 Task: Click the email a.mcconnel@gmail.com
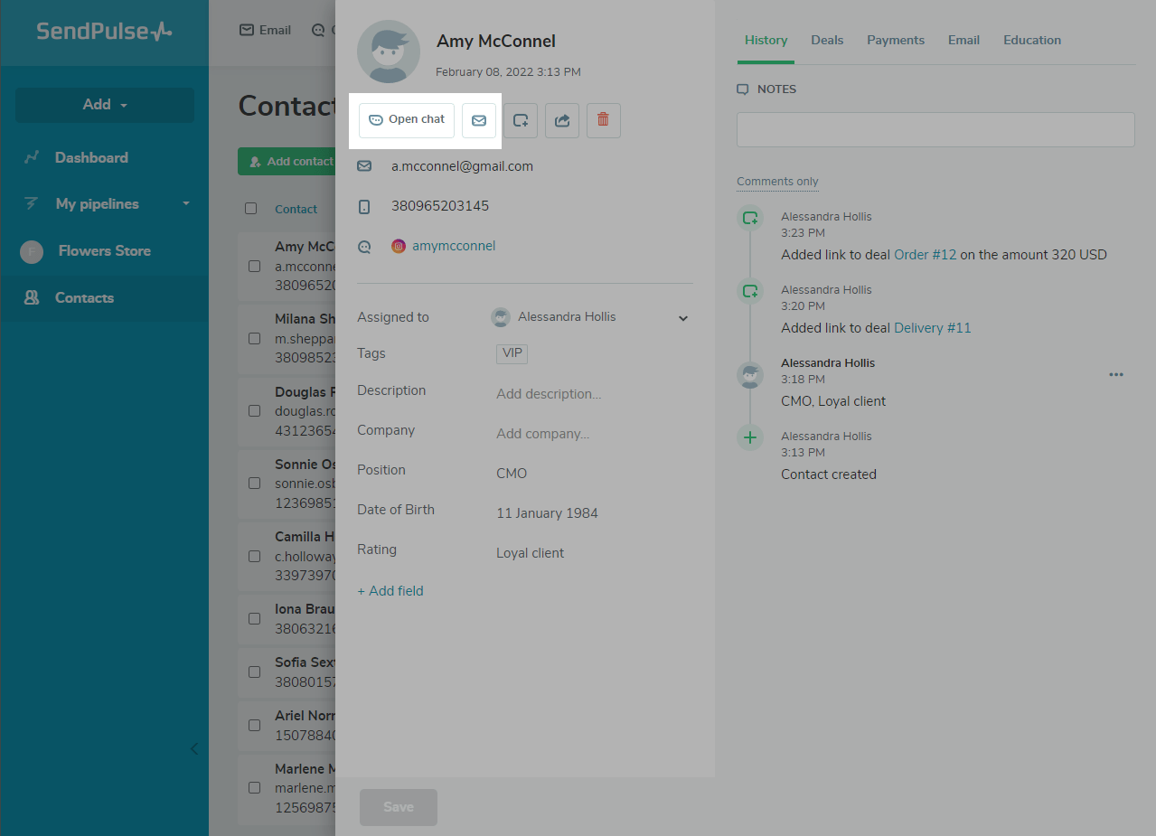click(x=462, y=166)
